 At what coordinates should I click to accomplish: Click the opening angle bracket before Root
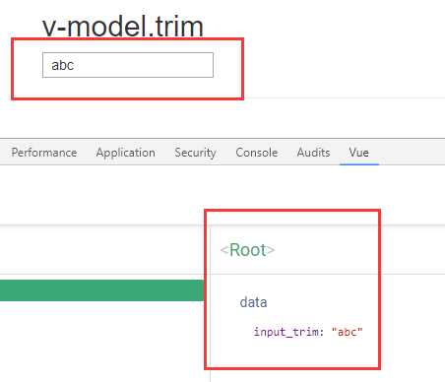coord(224,251)
